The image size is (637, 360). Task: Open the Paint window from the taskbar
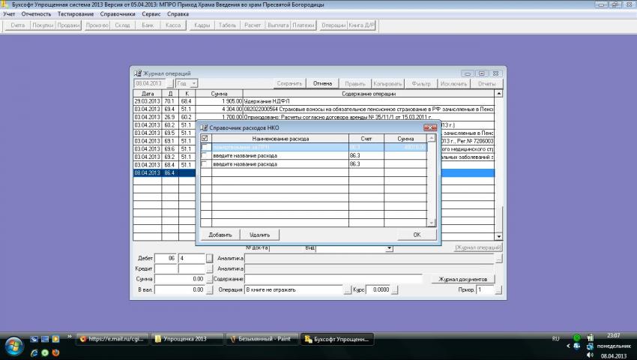point(261,339)
